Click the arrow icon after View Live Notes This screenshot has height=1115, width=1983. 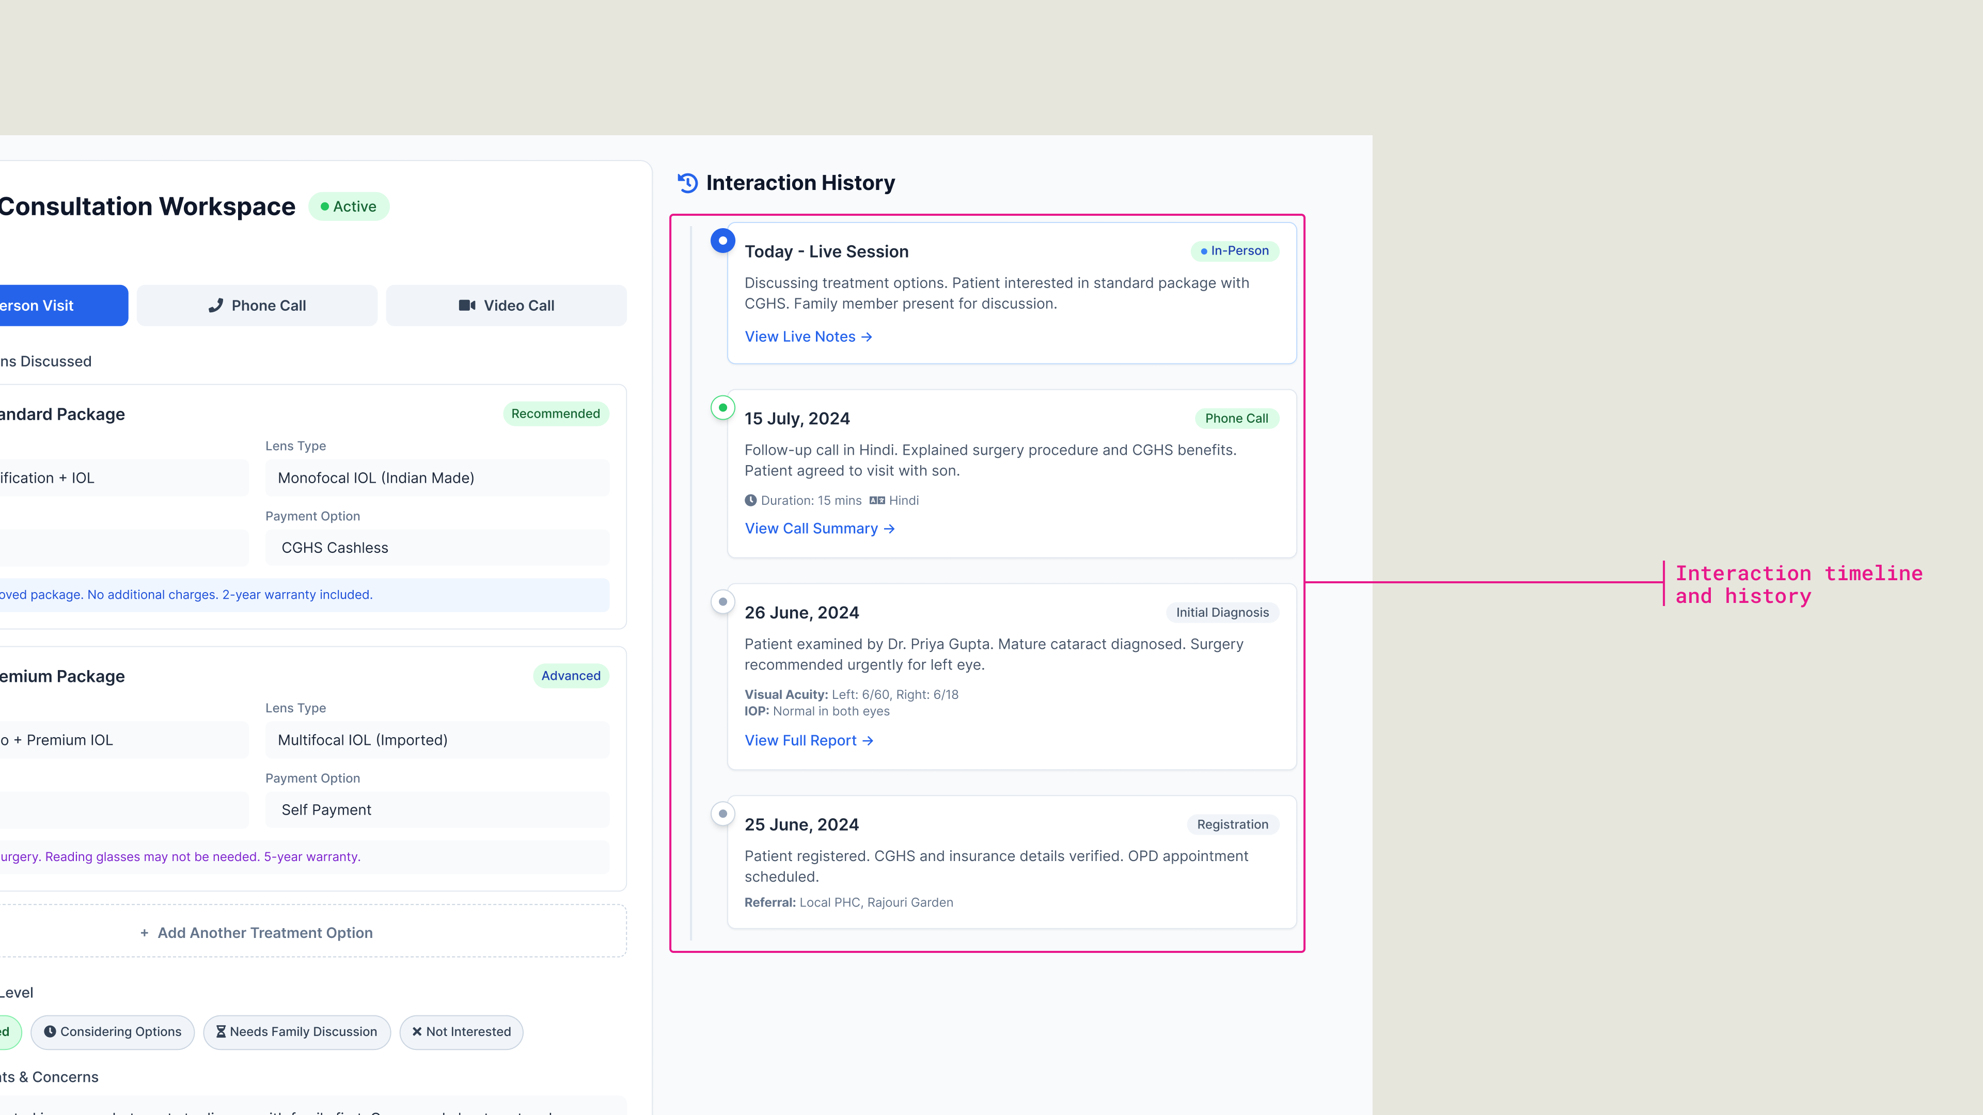pyautogui.click(x=867, y=337)
